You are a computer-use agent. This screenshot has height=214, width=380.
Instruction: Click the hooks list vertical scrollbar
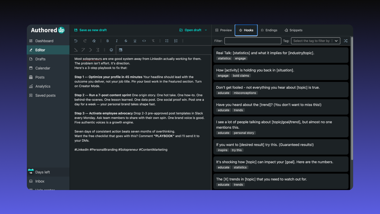coord(352,98)
